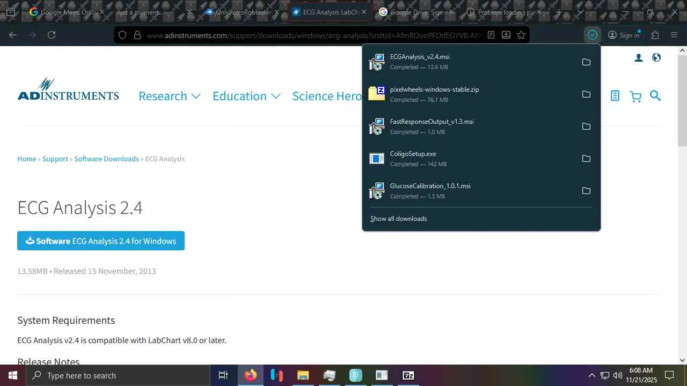687x386 pixels.
Task: List all open tabs chevron
Action: (580, 12)
